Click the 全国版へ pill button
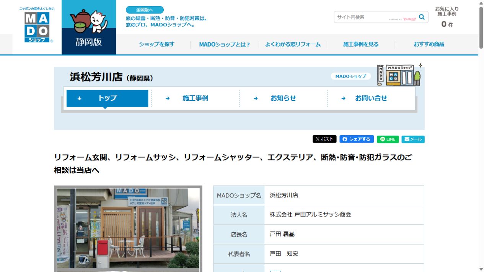This screenshot has width=484, height=272. (145, 10)
